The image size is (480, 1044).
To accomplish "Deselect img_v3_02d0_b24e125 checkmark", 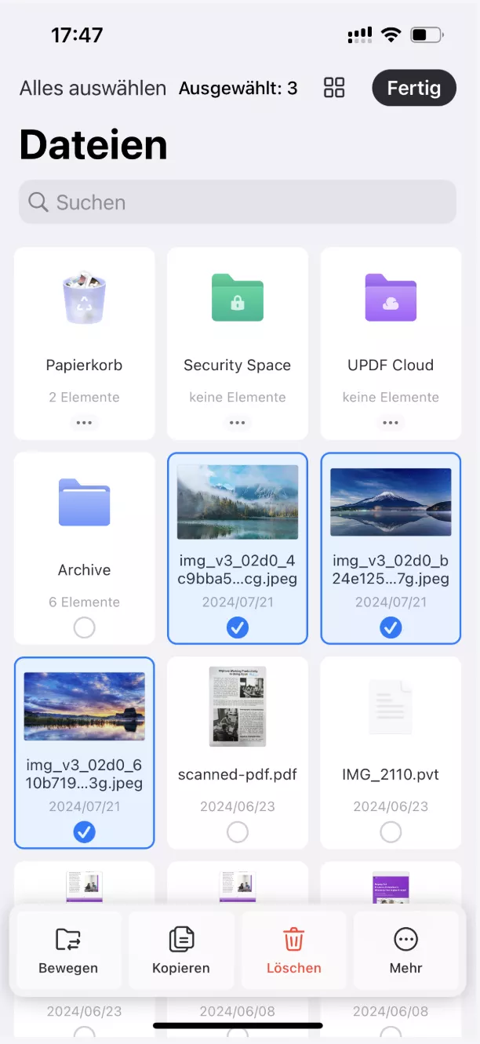I will [x=391, y=627].
